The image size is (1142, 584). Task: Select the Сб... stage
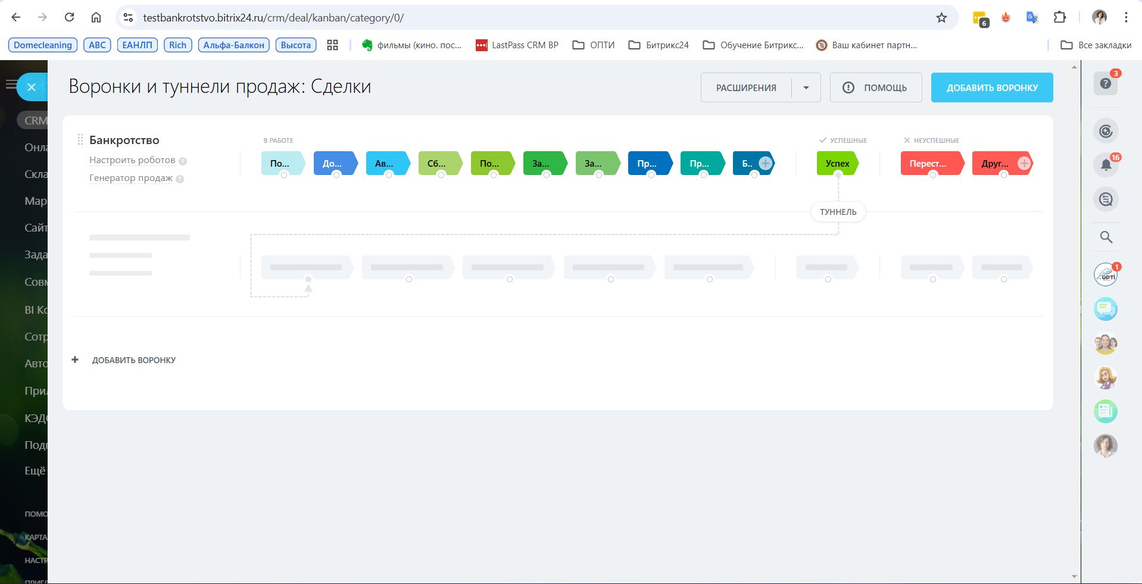441,163
